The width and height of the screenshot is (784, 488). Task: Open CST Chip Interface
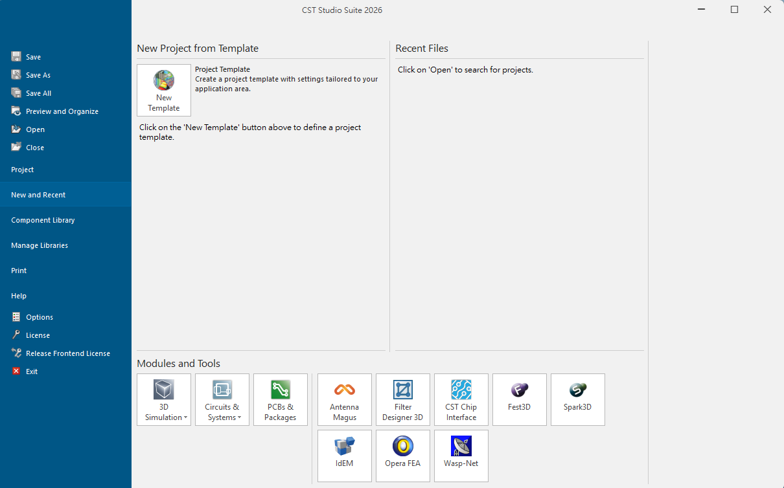[461, 399]
